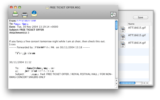The width and height of the screenshot is (160, 100).
Task: Click the message scroll down arrow
Action: pyautogui.click(x=116, y=84)
